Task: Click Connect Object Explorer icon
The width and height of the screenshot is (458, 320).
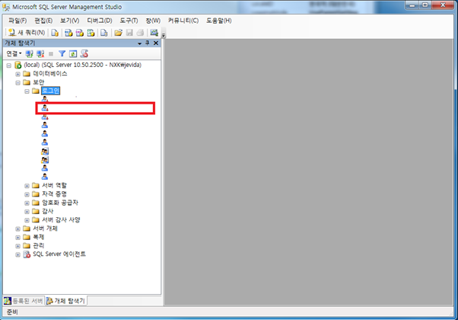Action: (29, 54)
